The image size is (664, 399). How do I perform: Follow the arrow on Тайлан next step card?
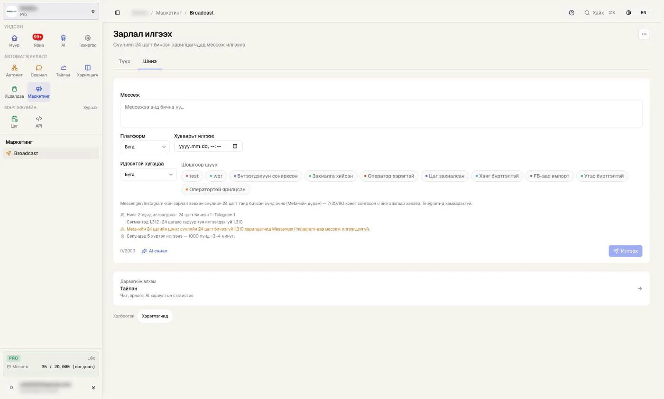point(640,288)
